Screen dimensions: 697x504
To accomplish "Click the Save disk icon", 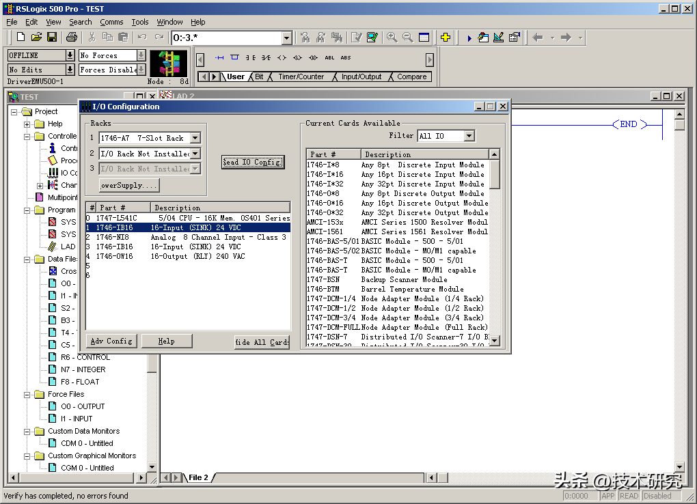I will 51,38.
